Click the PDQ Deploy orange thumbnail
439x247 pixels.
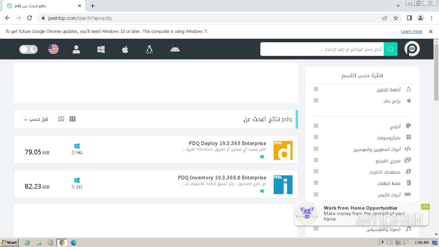click(x=283, y=150)
